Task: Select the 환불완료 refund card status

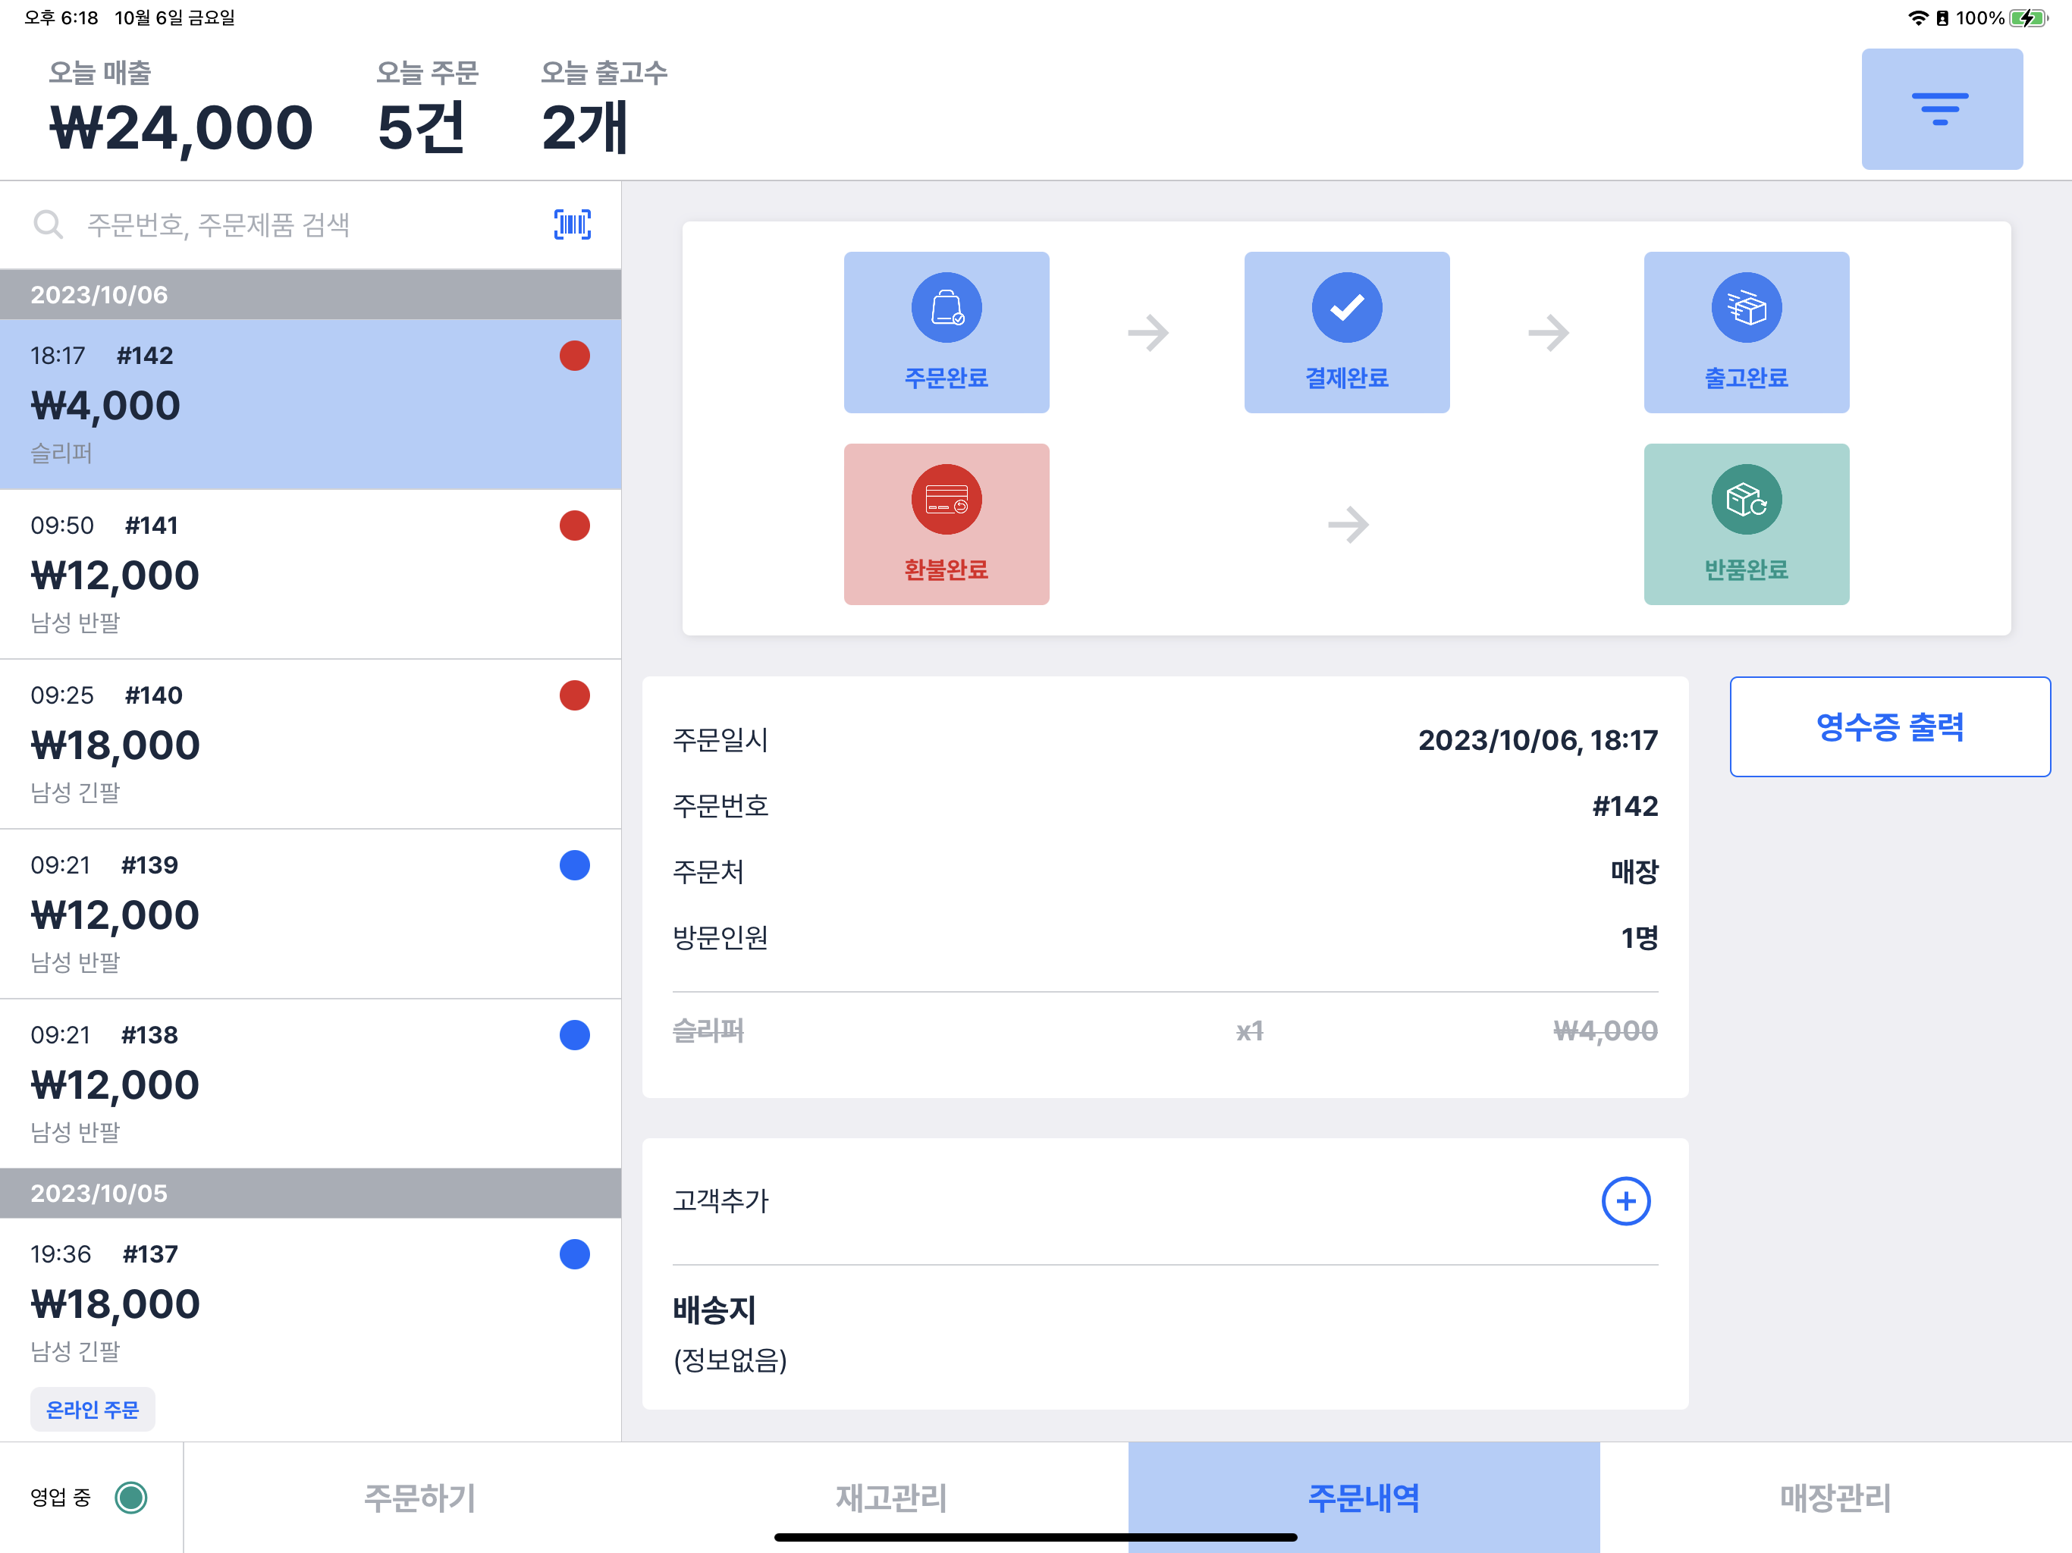Action: click(x=946, y=523)
